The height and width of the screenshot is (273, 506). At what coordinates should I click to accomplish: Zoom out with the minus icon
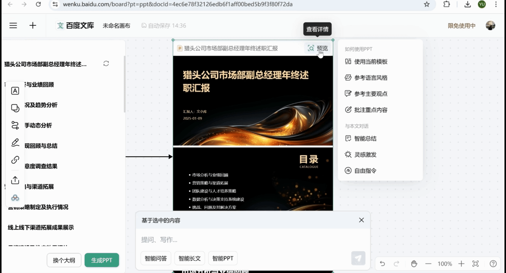[428, 264]
